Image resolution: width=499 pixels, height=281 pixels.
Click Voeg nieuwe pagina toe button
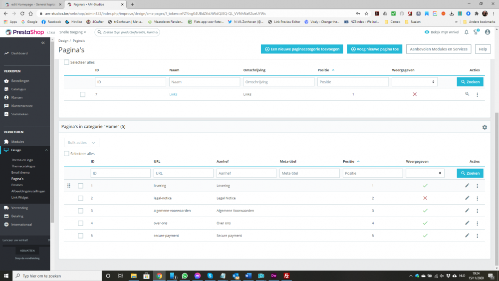[375, 49]
